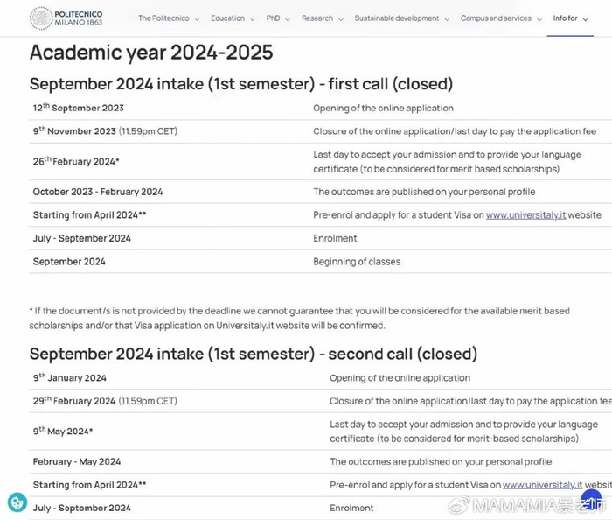Viewport: 612px width, 520px height.
Task: Click the Academic year 2024-2025 heading
Action: (151, 53)
